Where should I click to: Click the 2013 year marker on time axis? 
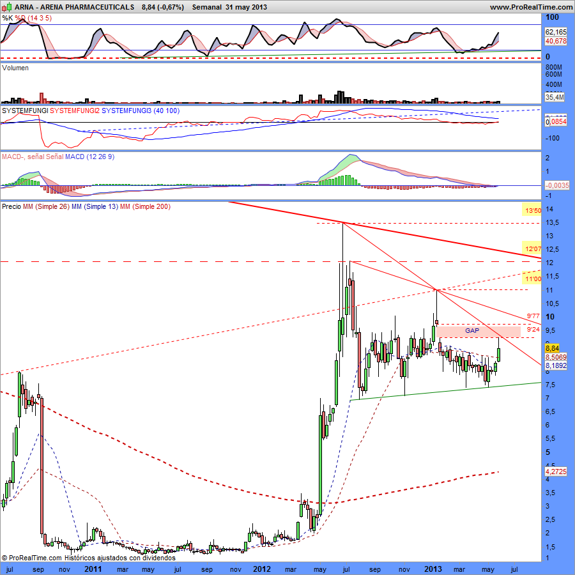[x=433, y=569]
